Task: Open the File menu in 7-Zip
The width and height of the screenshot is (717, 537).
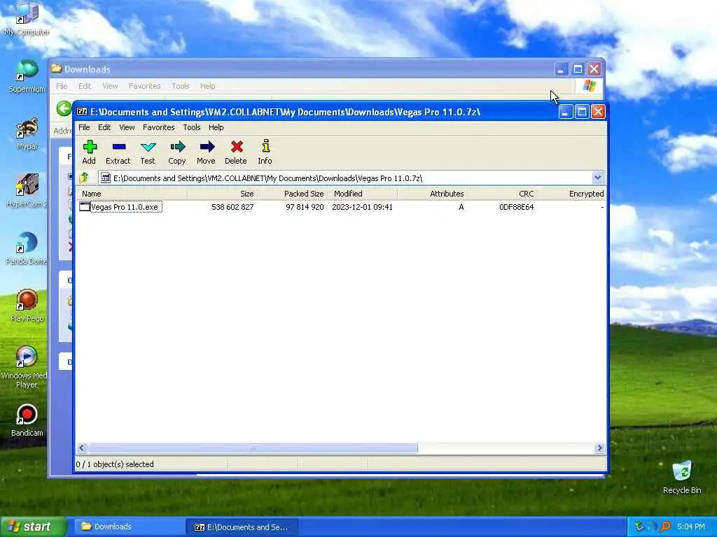Action: tap(84, 127)
